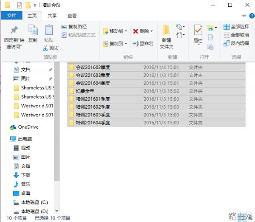Select folder 培训201603季度
The width and height of the screenshot is (255, 222).
click(156, 115)
